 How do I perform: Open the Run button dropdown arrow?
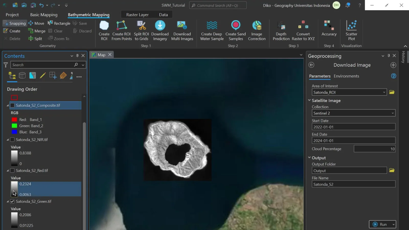click(x=393, y=224)
